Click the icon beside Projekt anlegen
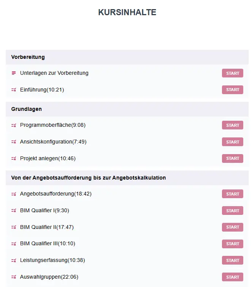The width and height of the screenshot is (252, 287). (14, 159)
